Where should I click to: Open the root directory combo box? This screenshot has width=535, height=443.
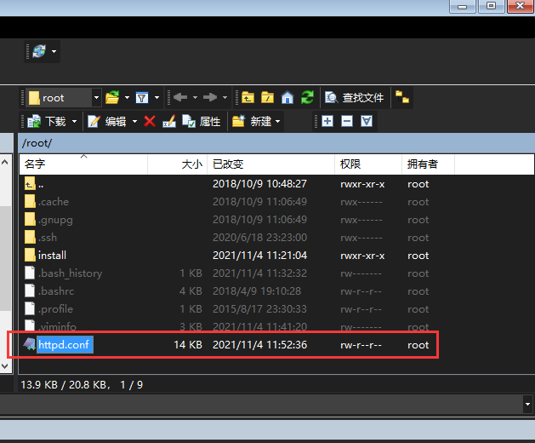tap(64, 98)
